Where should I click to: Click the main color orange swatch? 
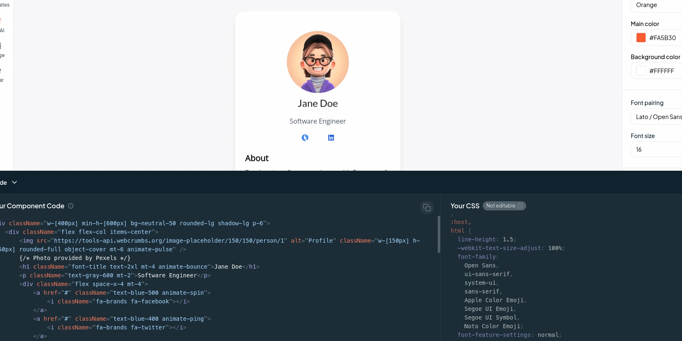pos(641,38)
